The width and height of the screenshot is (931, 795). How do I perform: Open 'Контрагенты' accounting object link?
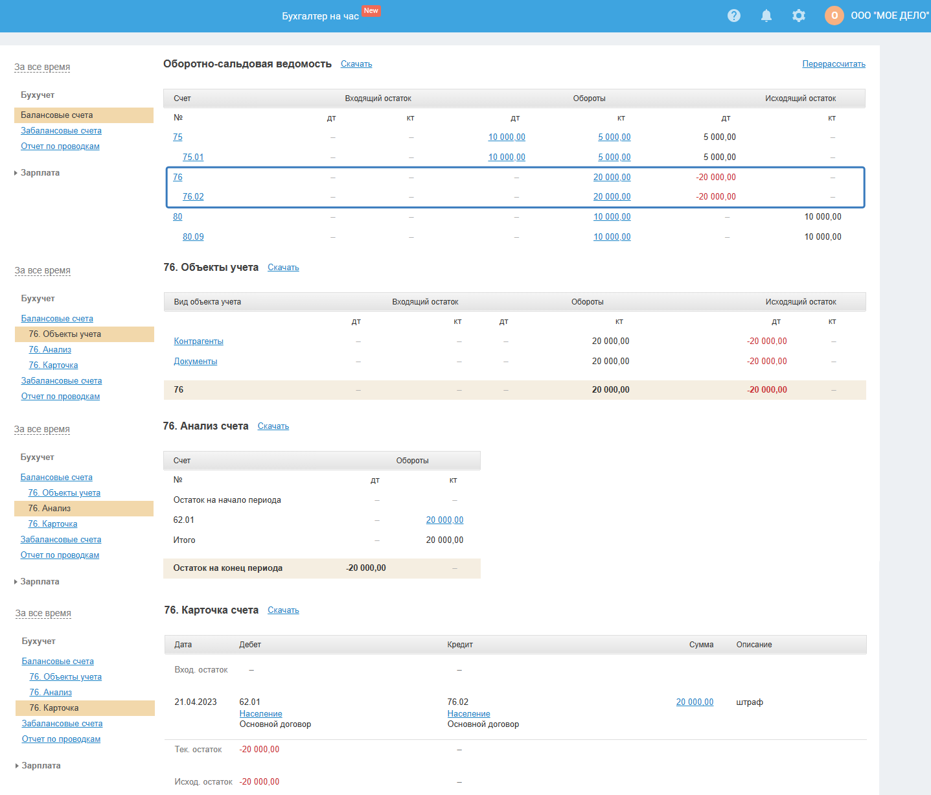[198, 341]
